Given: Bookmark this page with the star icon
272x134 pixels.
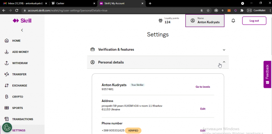Looking at the screenshot, I should point(208,10).
